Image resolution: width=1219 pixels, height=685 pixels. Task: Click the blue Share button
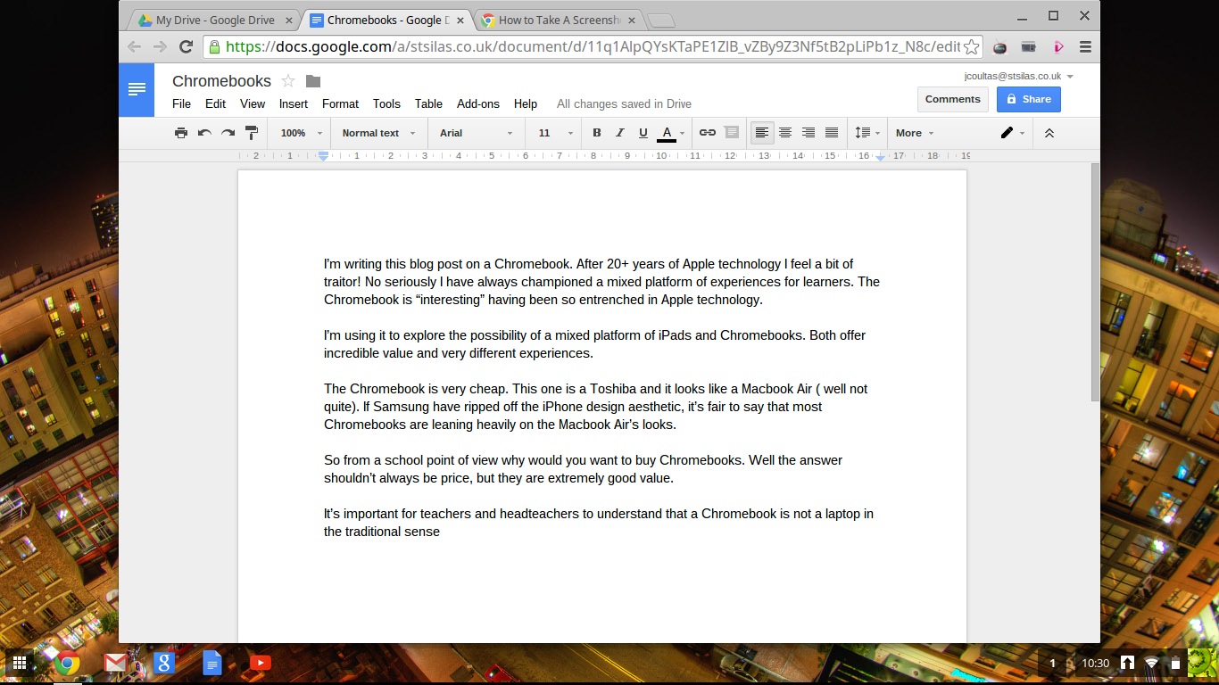1028,99
